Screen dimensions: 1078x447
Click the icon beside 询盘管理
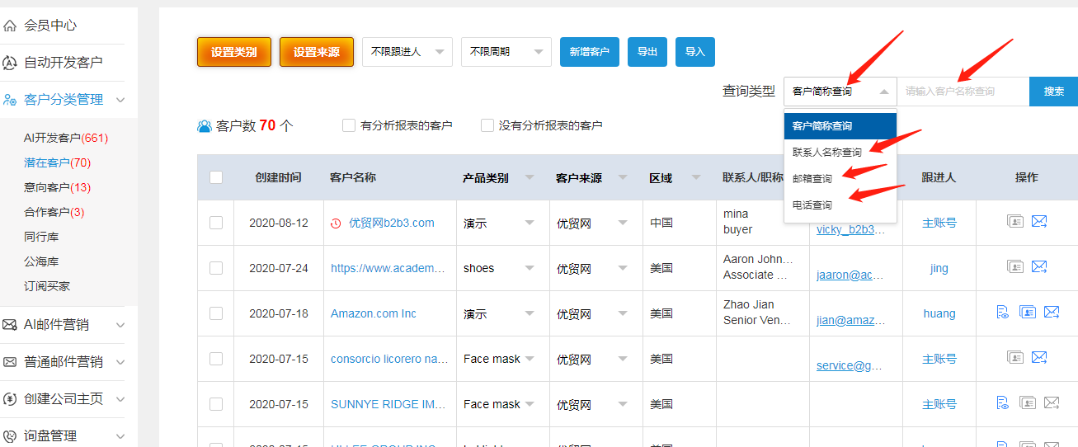10,436
